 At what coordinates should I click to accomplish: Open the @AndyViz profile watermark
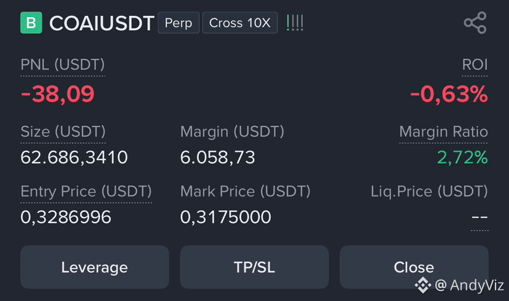(469, 286)
